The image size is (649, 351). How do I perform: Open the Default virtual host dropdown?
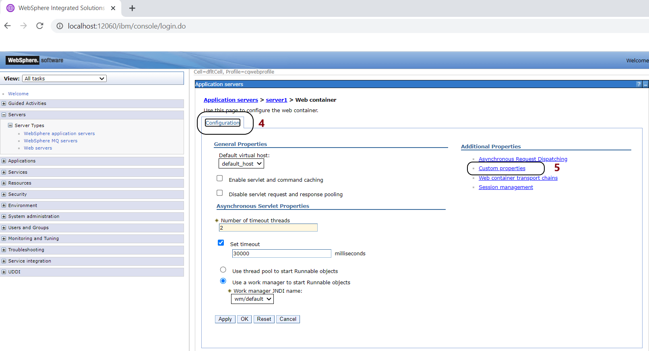241,164
